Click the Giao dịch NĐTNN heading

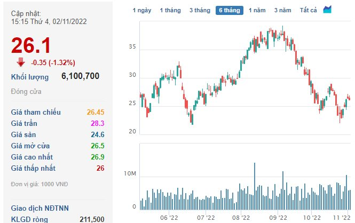click(40, 208)
